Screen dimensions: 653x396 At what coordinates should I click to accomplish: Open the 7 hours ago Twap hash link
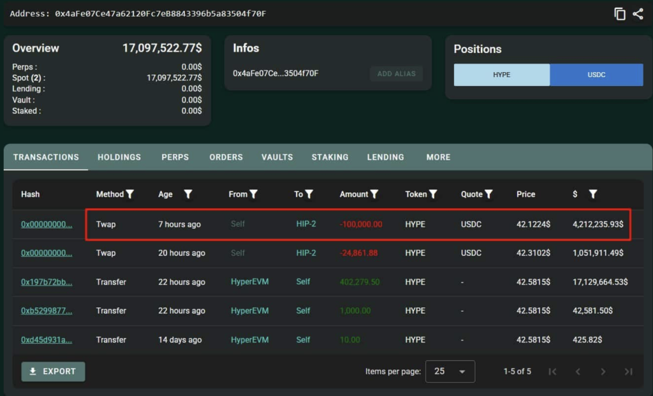pos(47,224)
